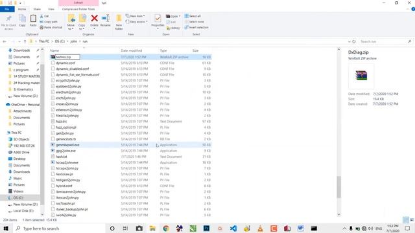Click the DxDiag.zip preview thumbnail
The image size is (415, 233).
pos(361,76)
